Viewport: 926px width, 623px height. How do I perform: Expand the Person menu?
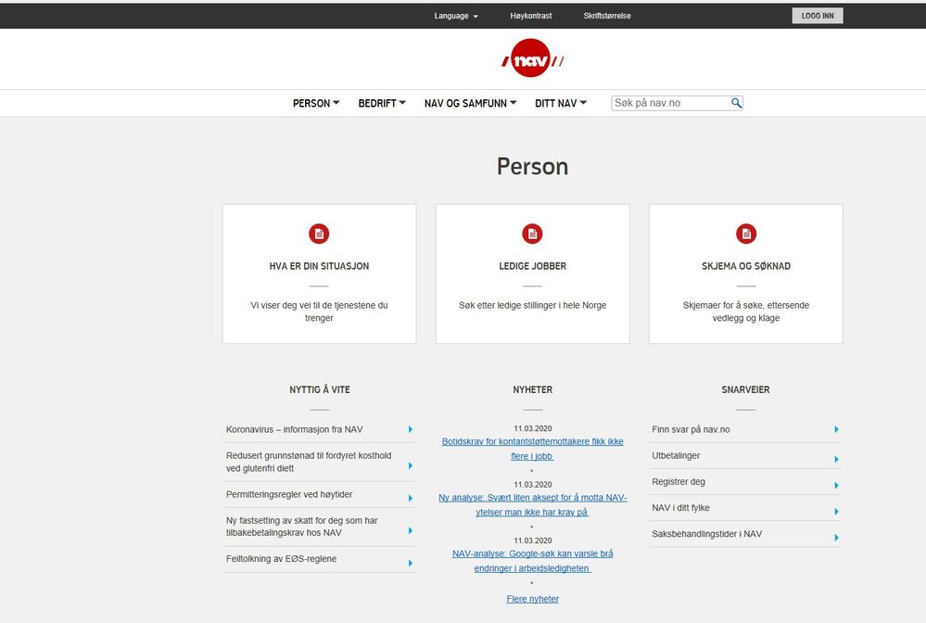click(x=316, y=103)
